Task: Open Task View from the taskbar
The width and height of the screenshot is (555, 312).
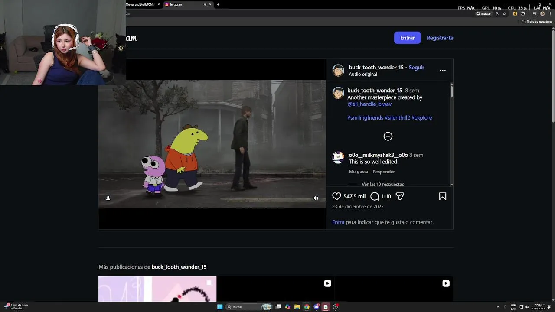Action: [278, 307]
